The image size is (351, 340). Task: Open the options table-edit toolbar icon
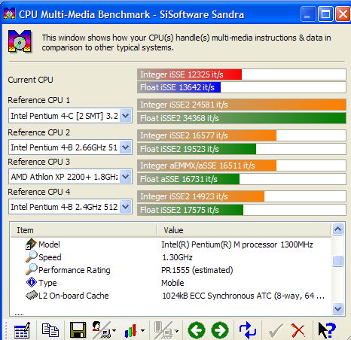pos(22,330)
